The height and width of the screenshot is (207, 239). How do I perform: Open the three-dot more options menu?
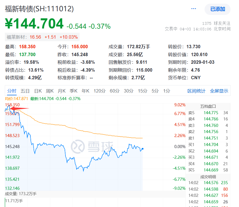pyautogui.click(x=194, y=9)
